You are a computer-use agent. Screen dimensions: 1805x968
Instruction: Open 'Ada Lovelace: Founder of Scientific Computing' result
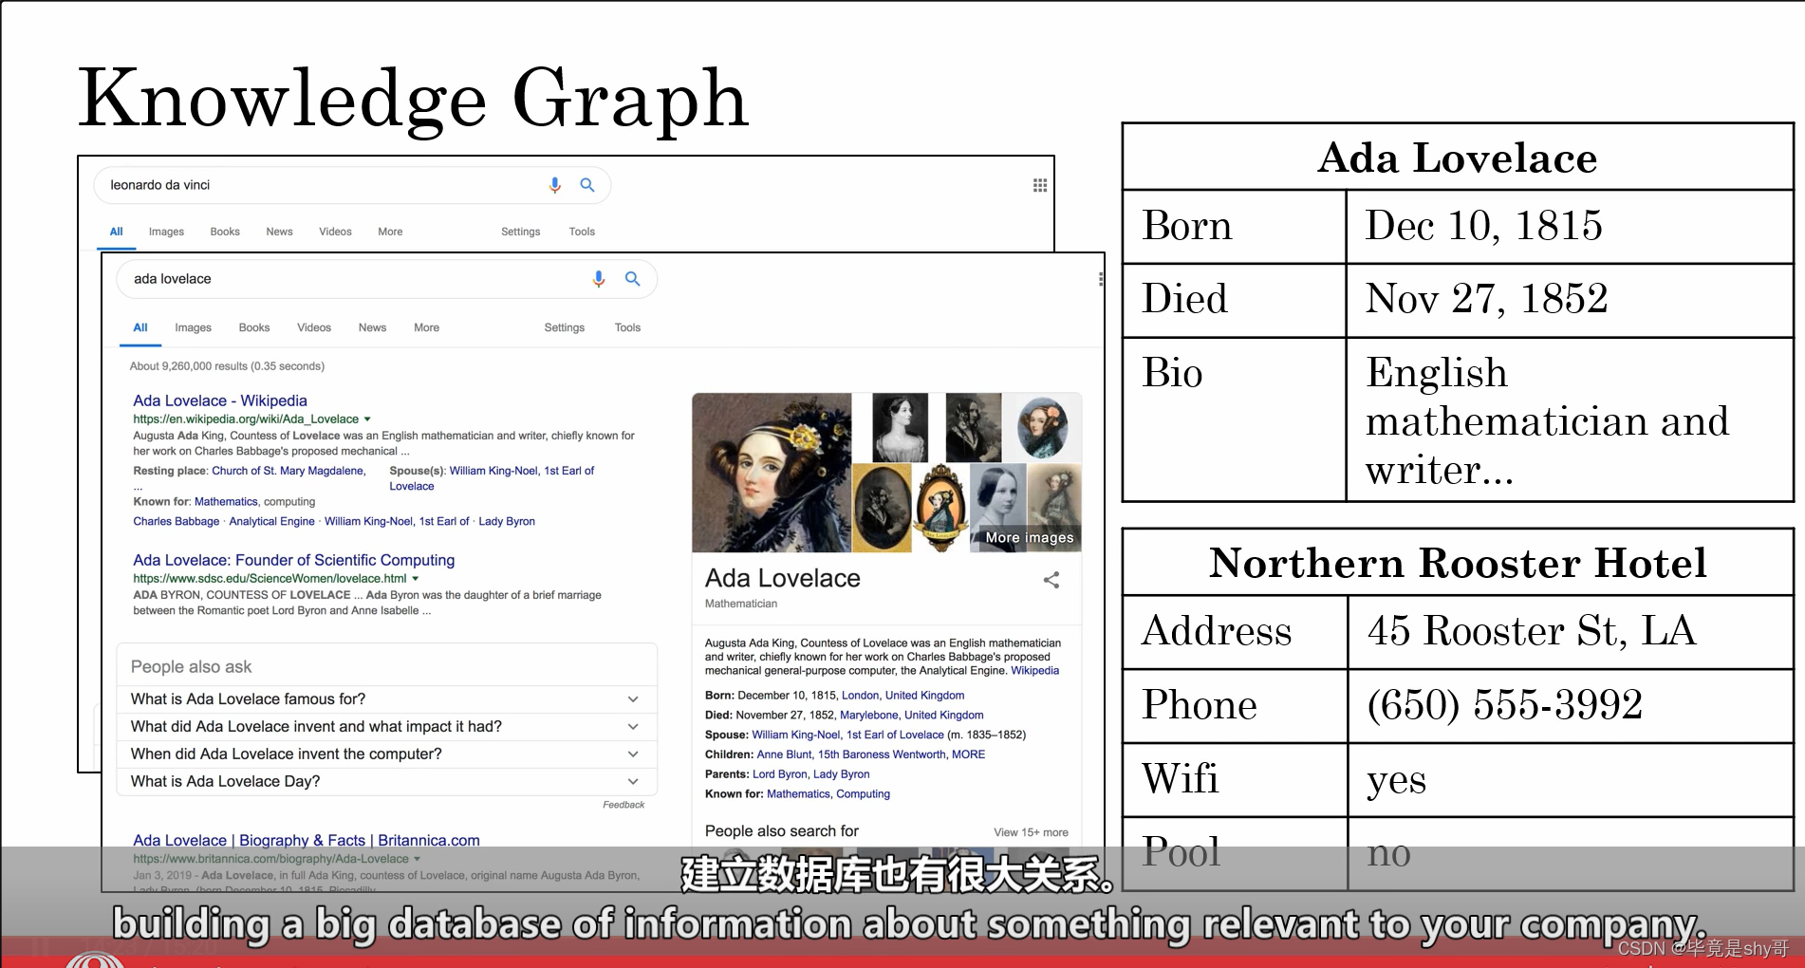click(x=294, y=560)
